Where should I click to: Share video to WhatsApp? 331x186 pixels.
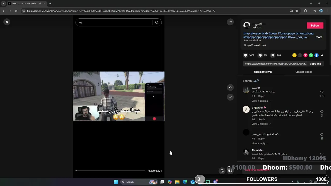coord(311,55)
